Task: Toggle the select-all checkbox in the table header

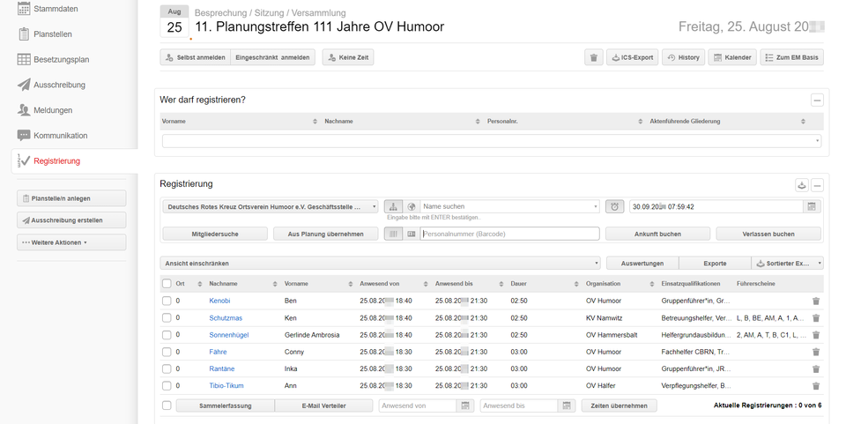Action: [x=167, y=284]
